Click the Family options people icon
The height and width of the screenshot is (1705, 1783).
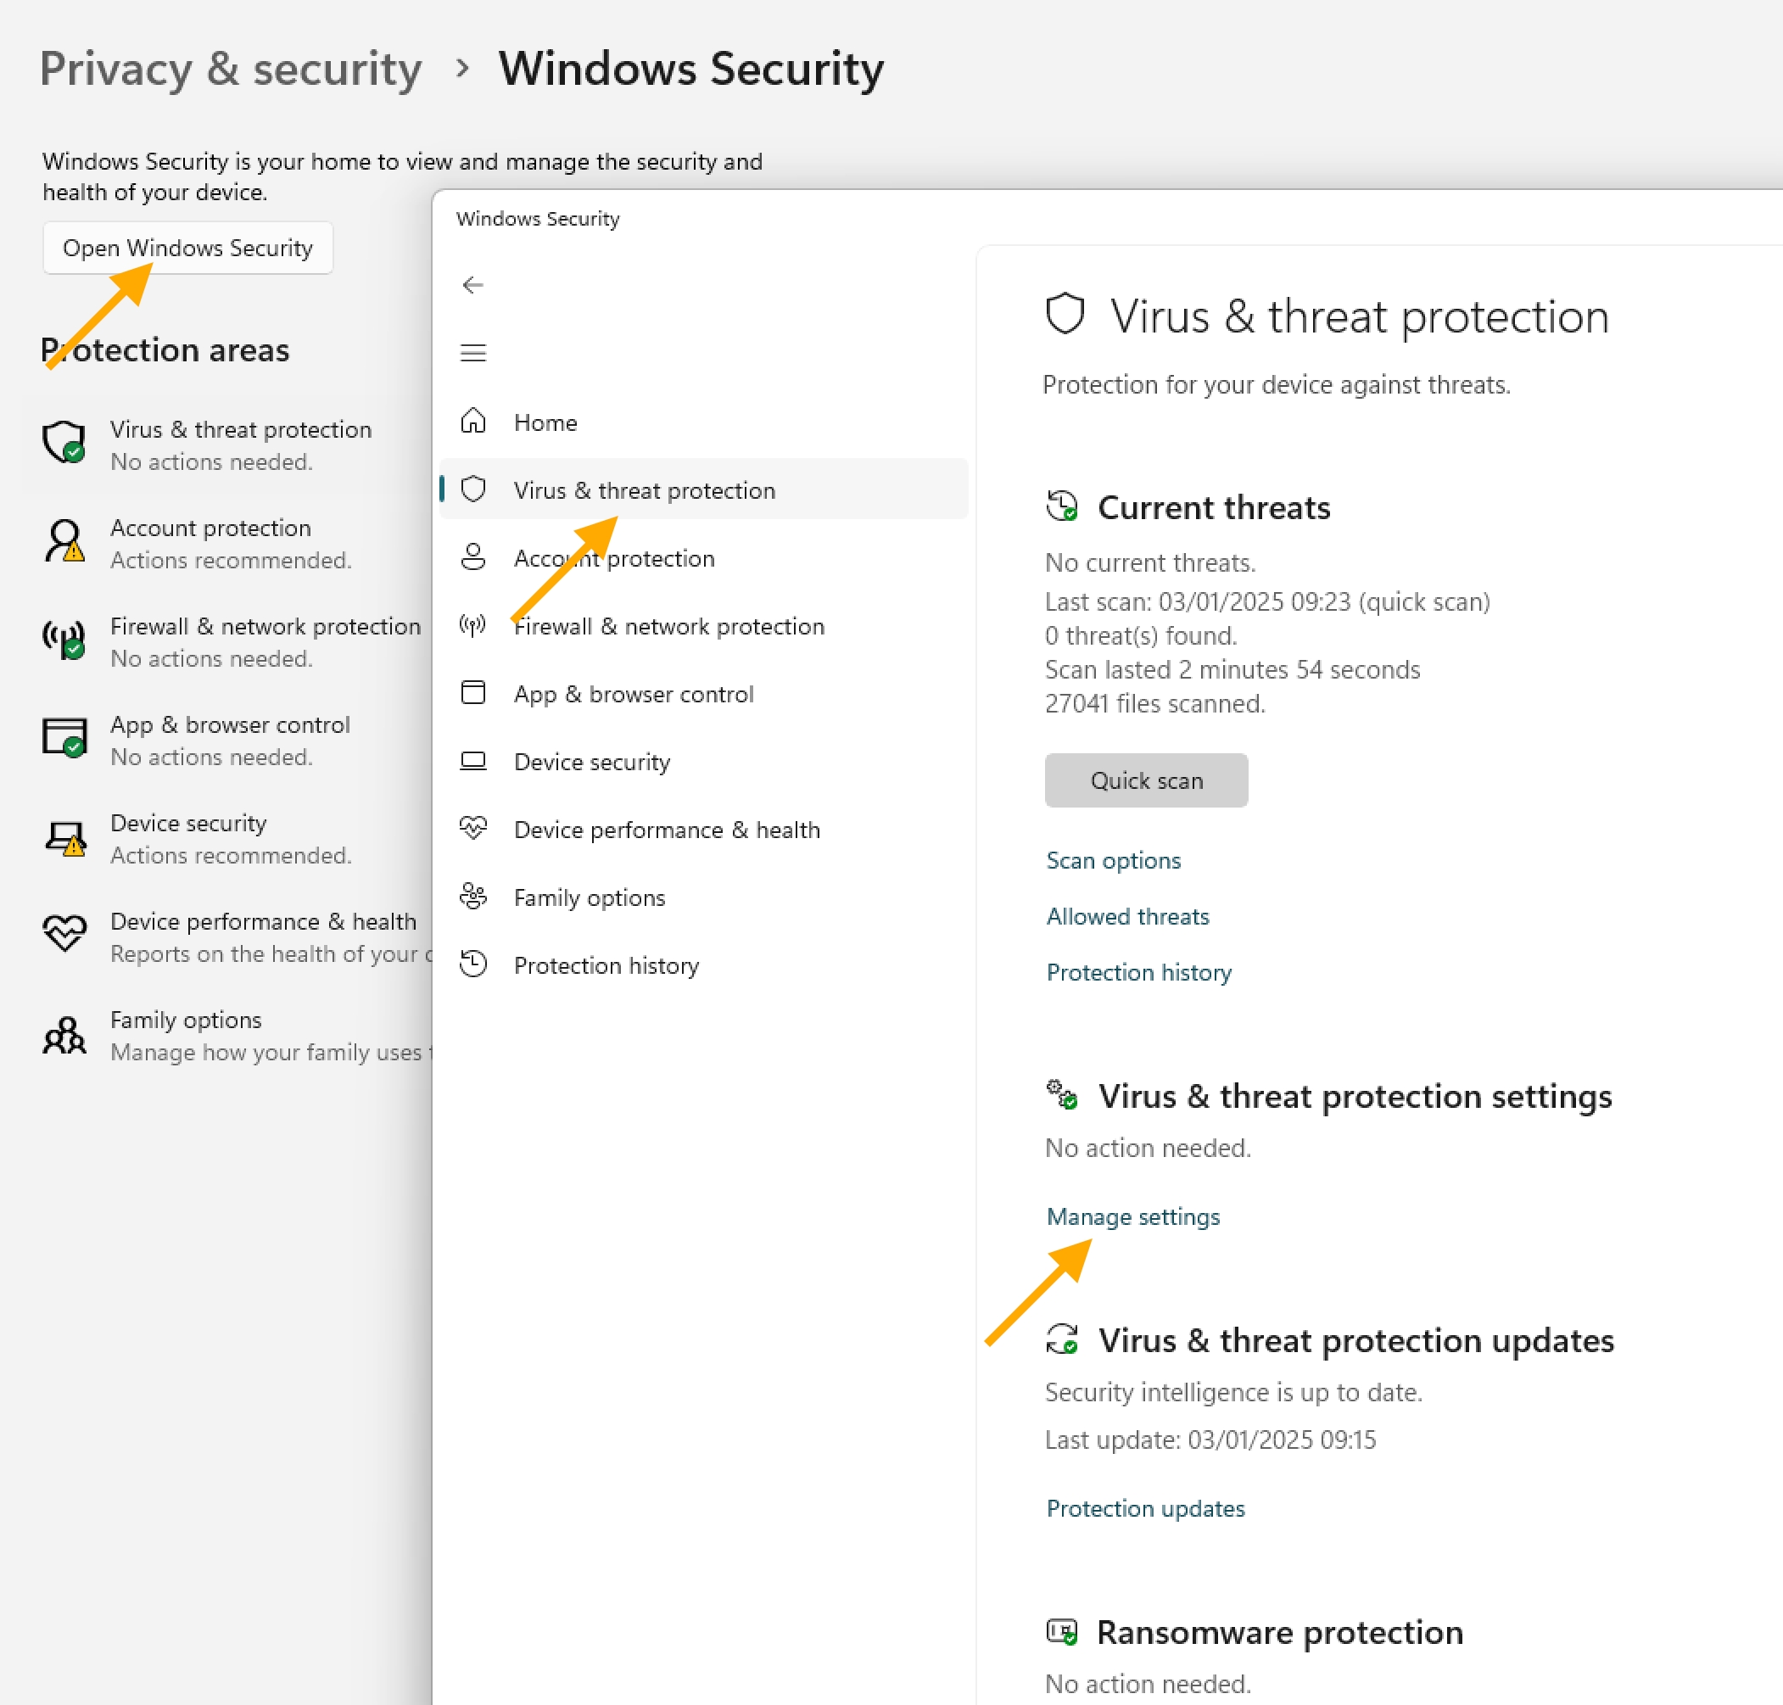(472, 897)
